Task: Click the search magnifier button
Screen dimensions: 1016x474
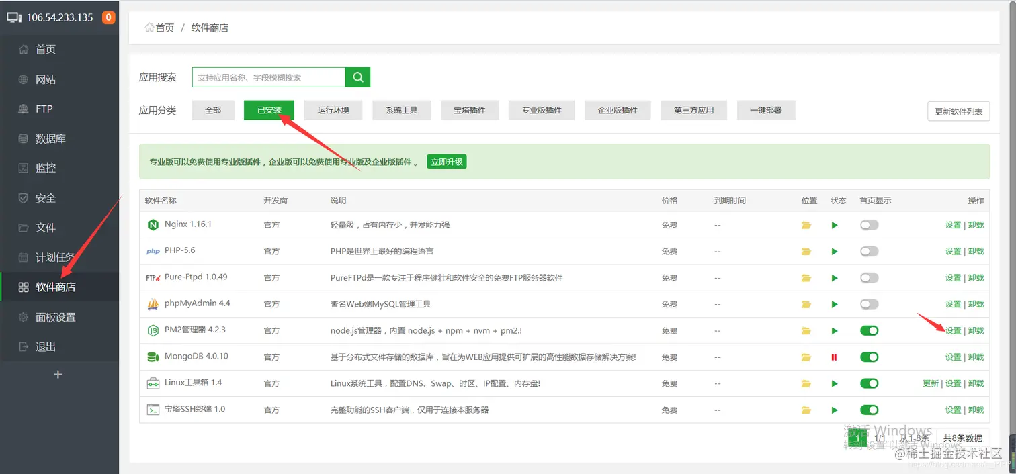Action: pyautogui.click(x=358, y=77)
